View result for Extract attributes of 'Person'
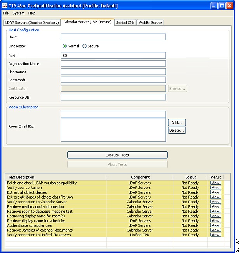 click(216, 197)
